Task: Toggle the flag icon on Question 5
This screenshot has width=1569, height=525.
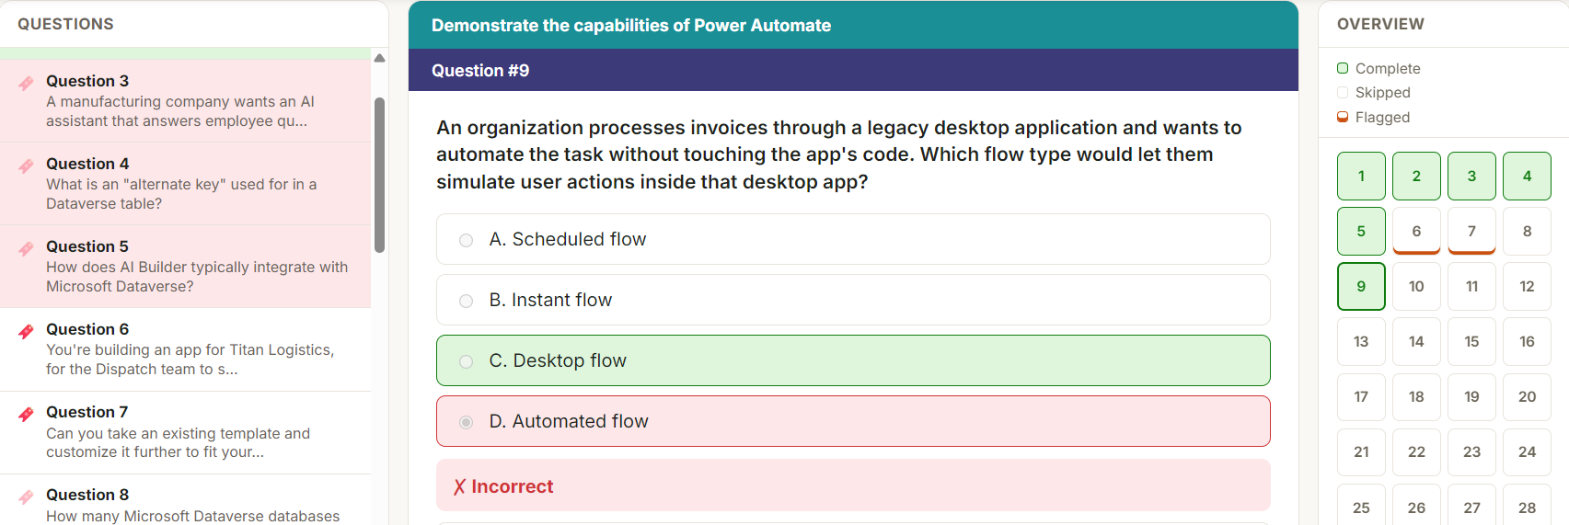Action: pyautogui.click(x=26, y=248)
